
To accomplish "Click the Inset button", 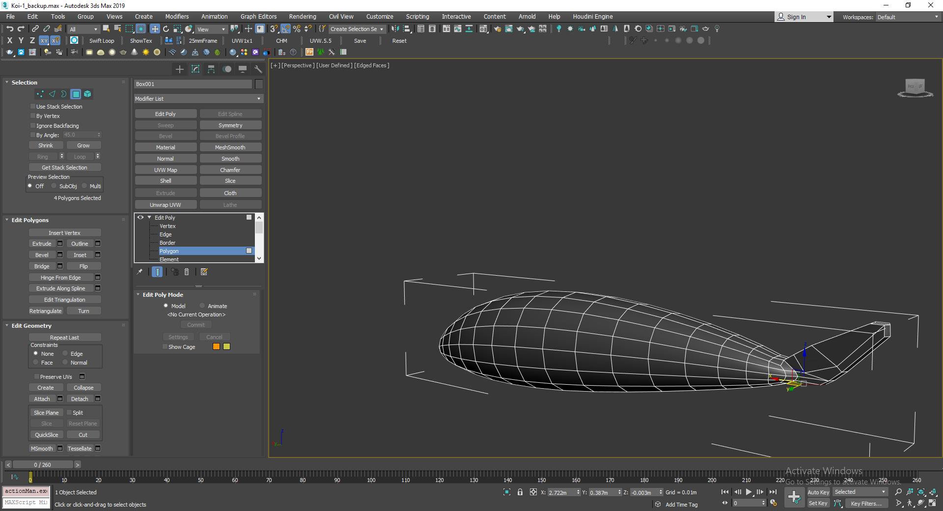I will pyautogui.click(x=80, y=255).
